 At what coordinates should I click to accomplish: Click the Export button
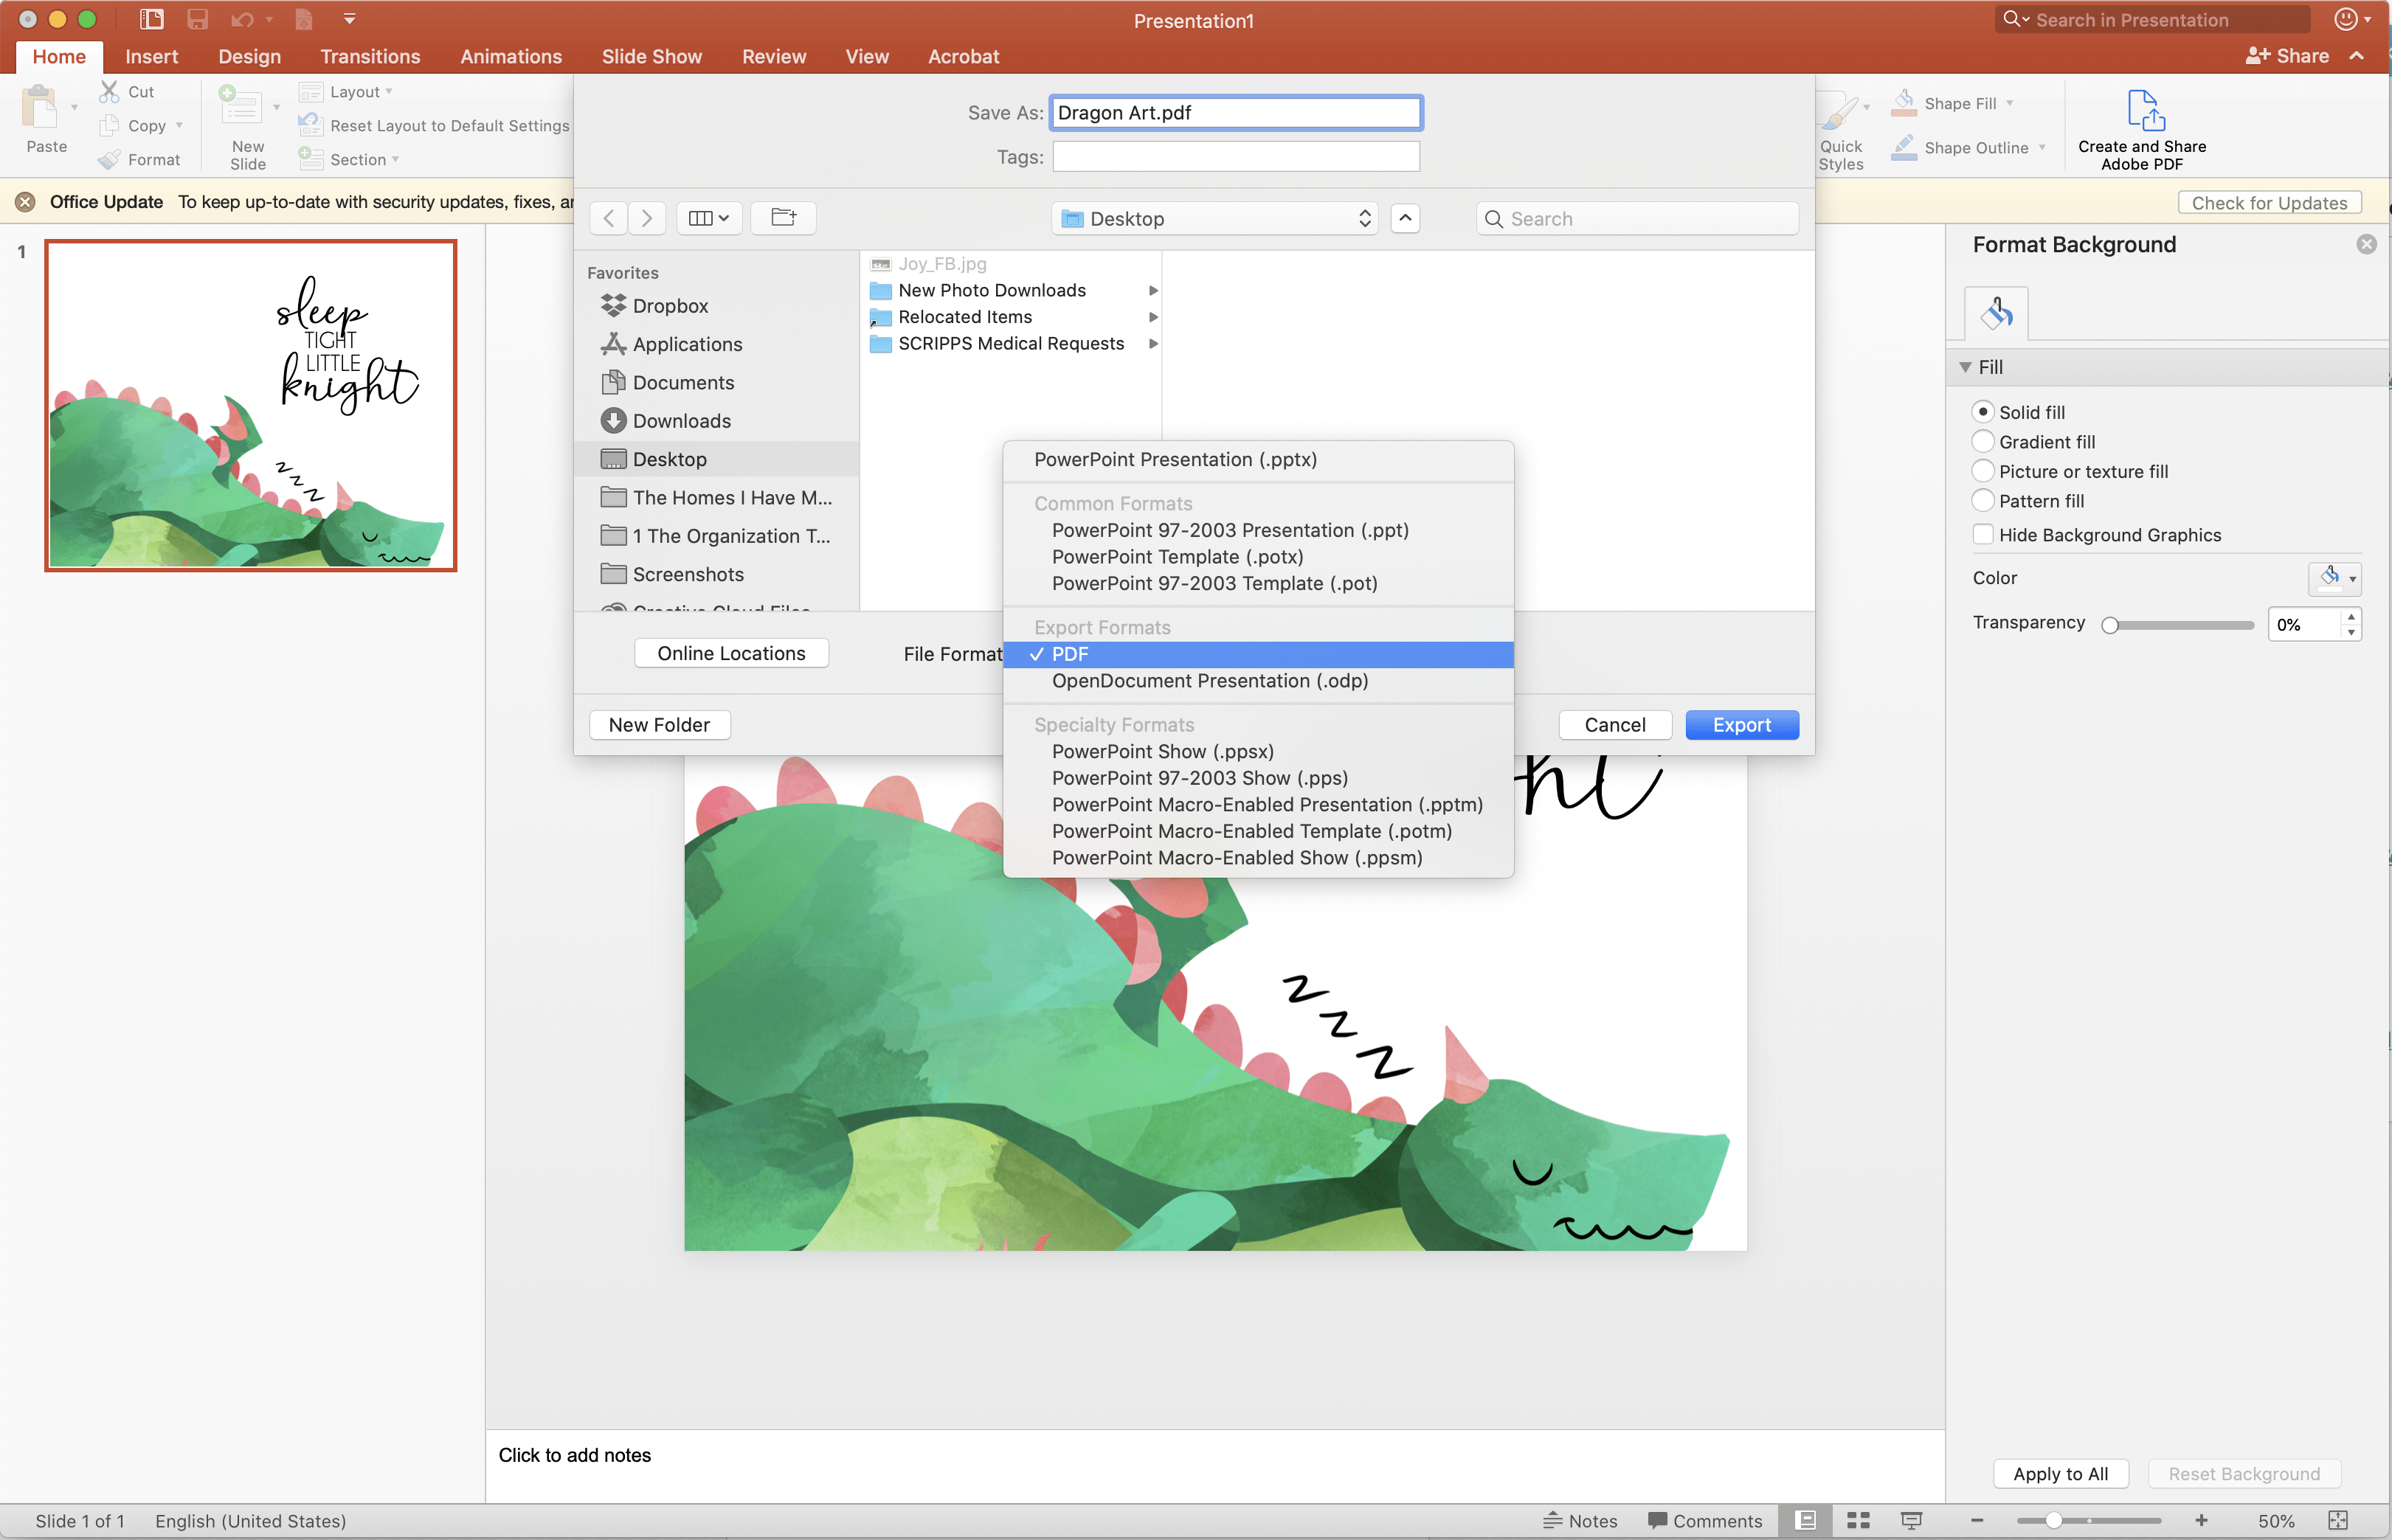point(1741,725)
